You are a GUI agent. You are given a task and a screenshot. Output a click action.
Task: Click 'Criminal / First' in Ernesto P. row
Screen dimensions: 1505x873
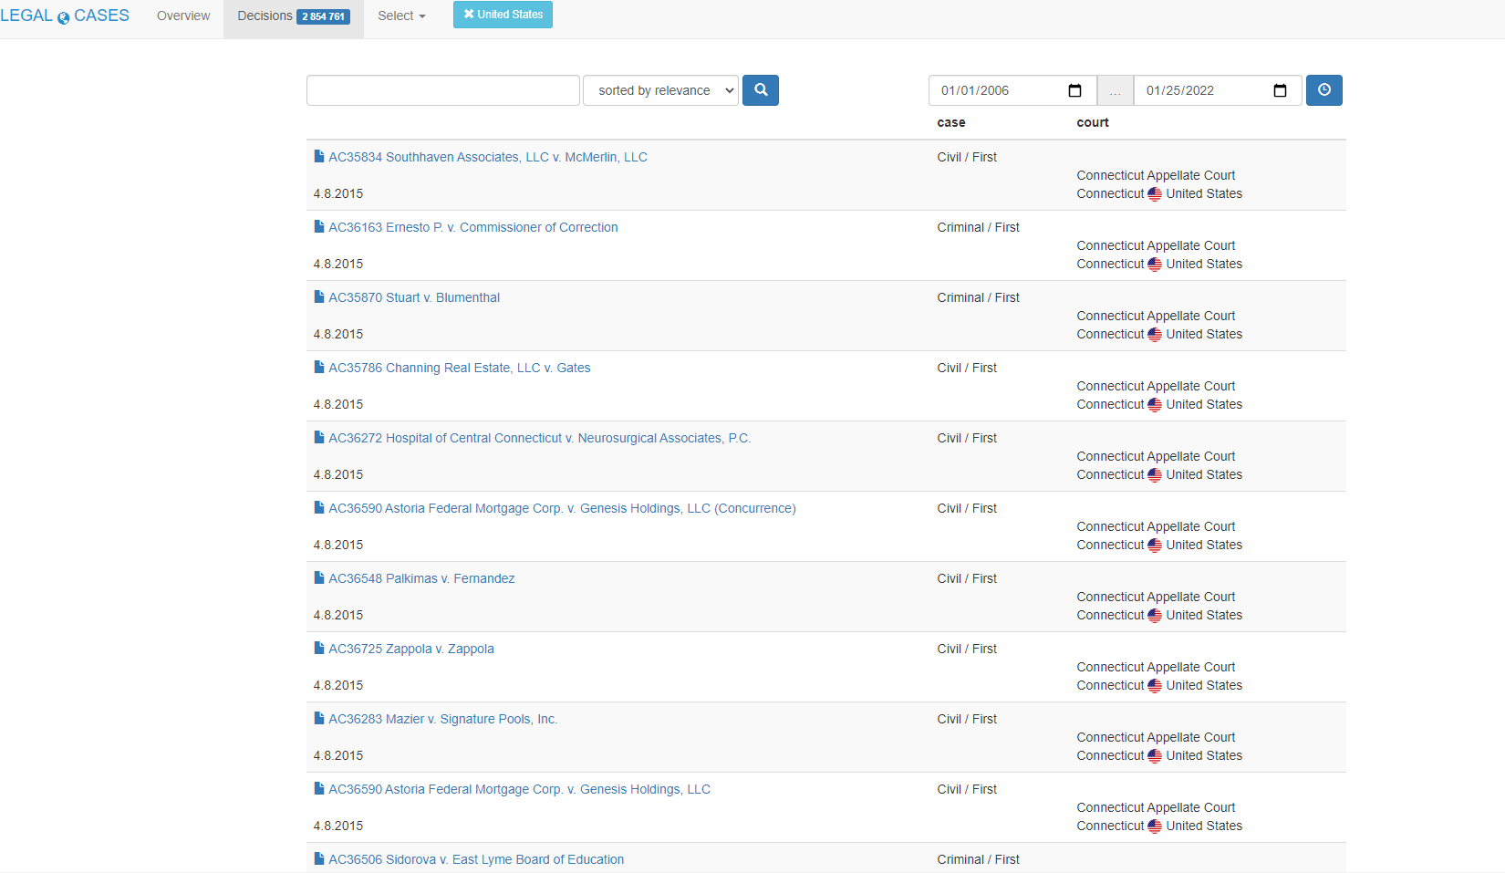click(x=978, y=227)
